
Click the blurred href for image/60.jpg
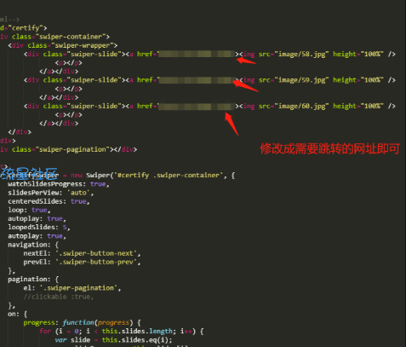click(x=197, y=107)
